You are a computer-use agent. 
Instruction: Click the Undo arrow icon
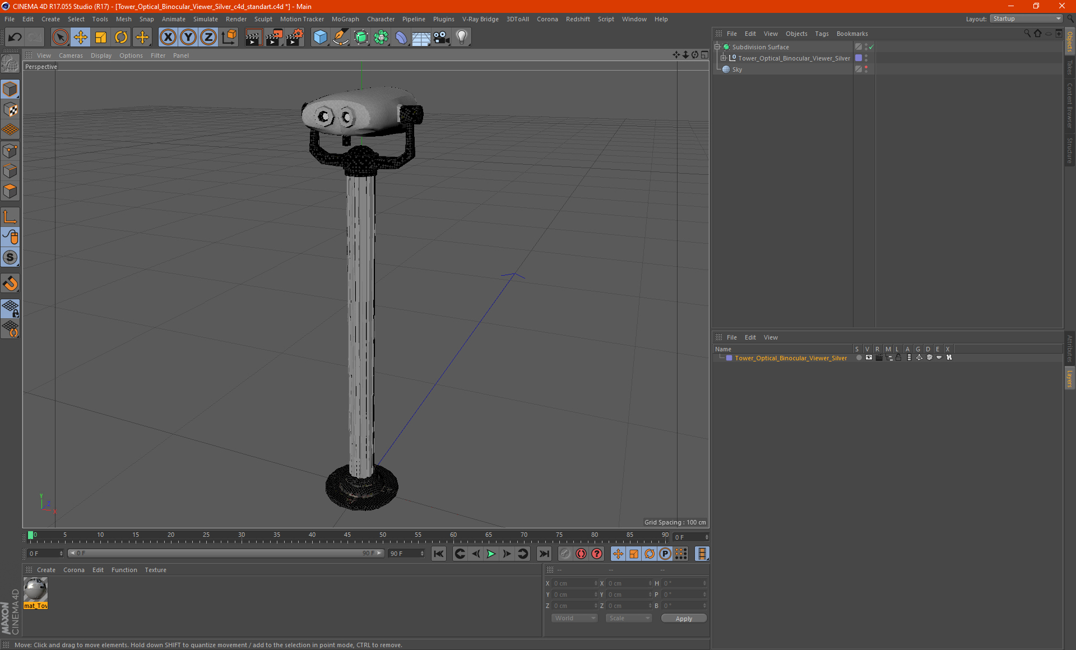coord(15,38)
